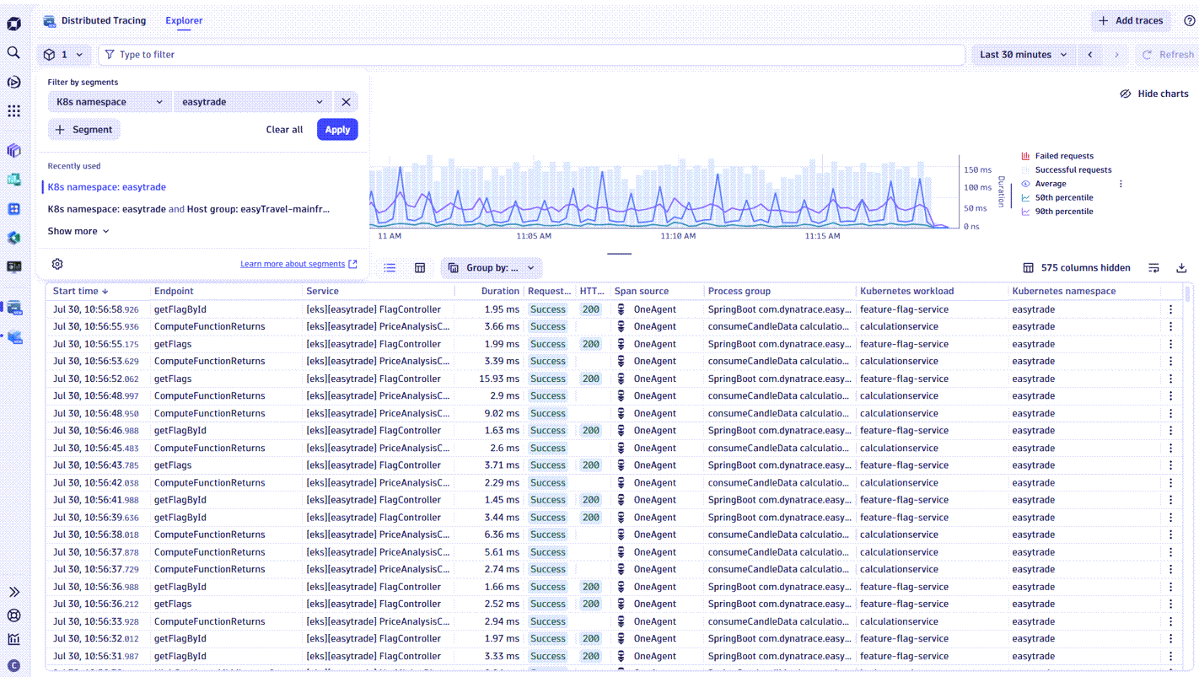The height and width of the screenshot is (677, 1199).
Task: Download the trace table data
Action: coord(1181,267)
